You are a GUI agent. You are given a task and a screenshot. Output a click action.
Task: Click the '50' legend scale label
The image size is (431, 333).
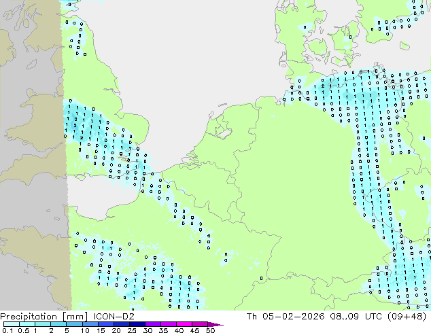(210, 330)
